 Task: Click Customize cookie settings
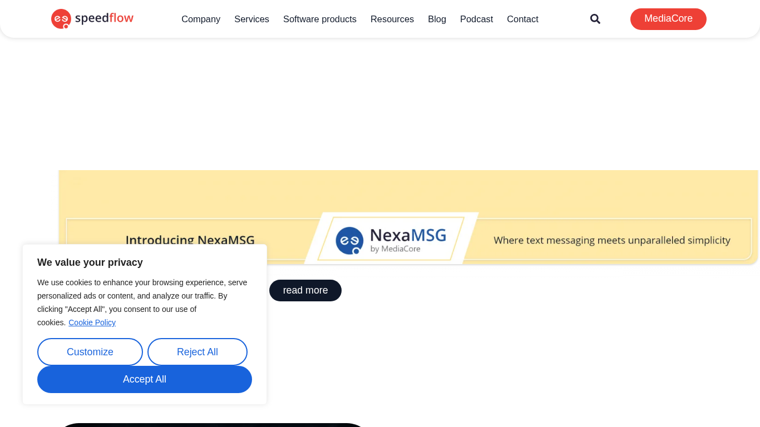point(90,352)
